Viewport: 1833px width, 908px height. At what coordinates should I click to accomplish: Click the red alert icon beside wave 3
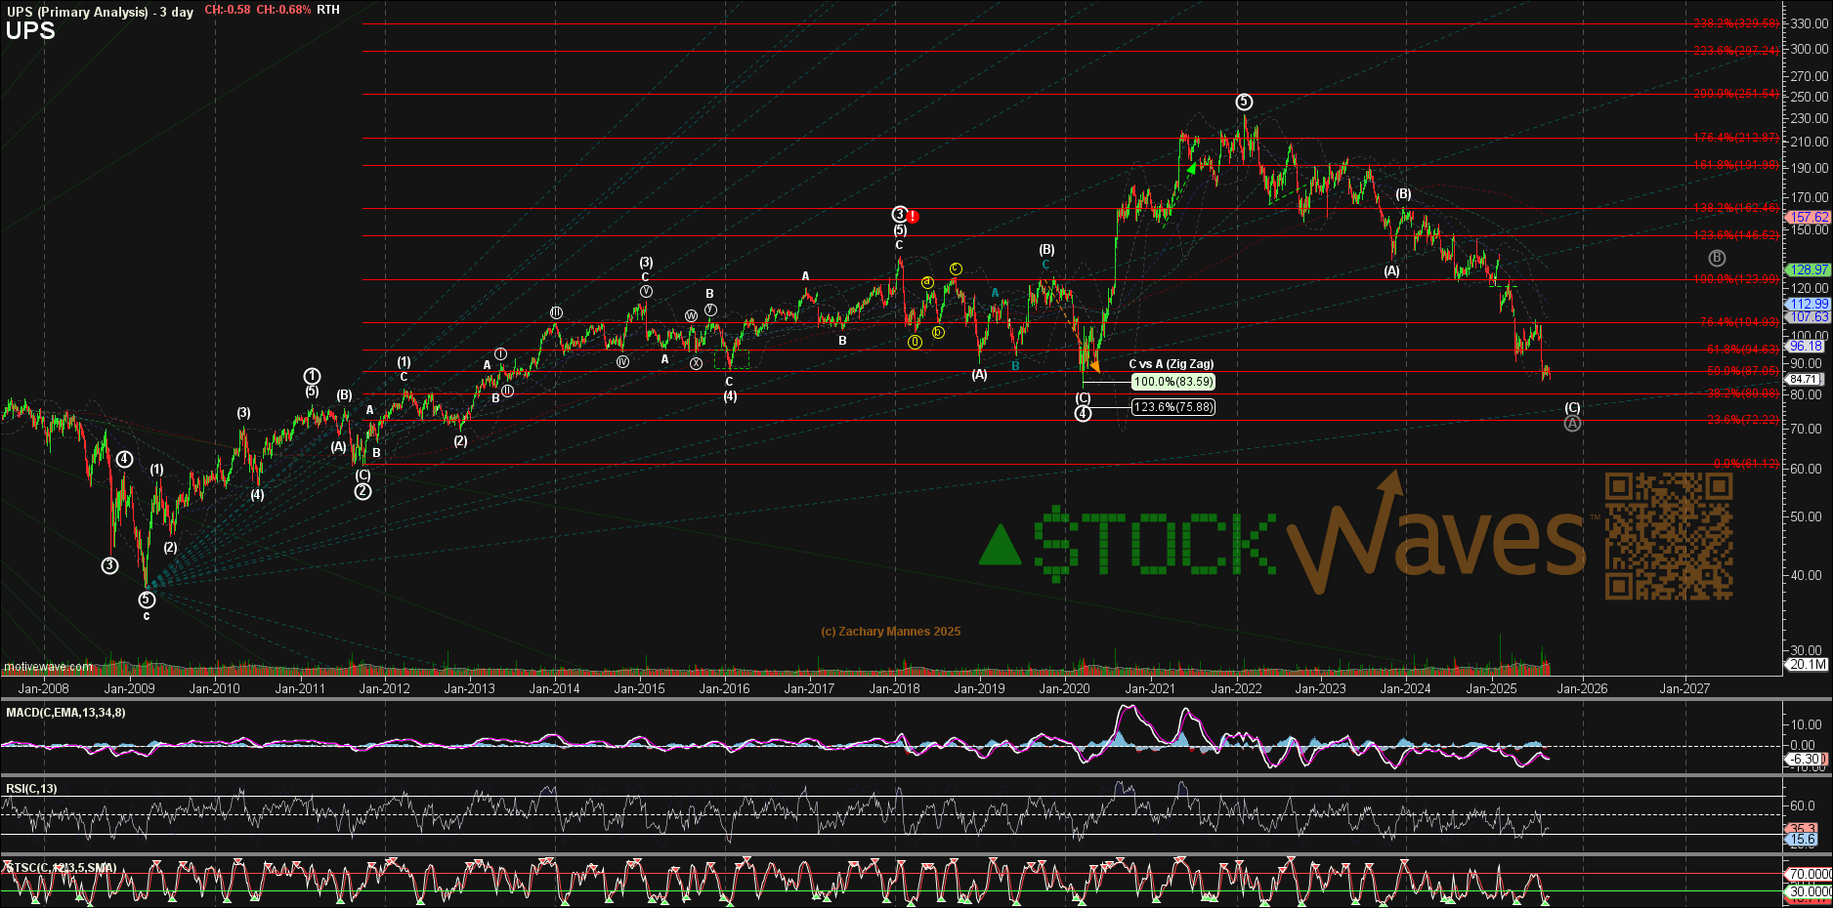point(913,217)
